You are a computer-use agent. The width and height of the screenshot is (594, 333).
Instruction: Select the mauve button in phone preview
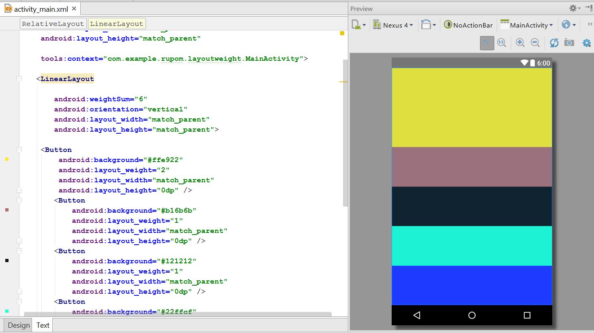tap(472, 167)
